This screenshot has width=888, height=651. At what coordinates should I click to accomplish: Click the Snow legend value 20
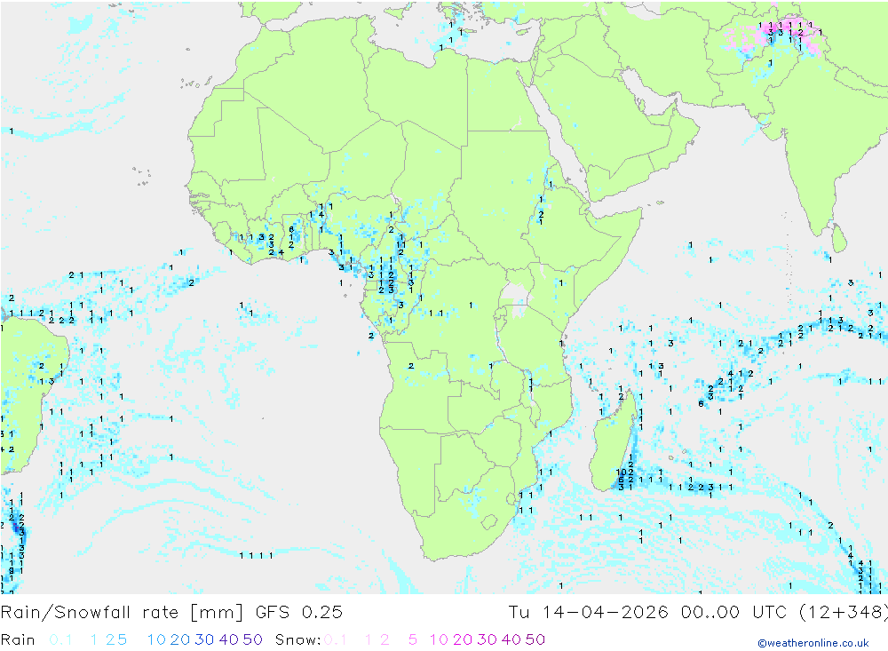463,639
